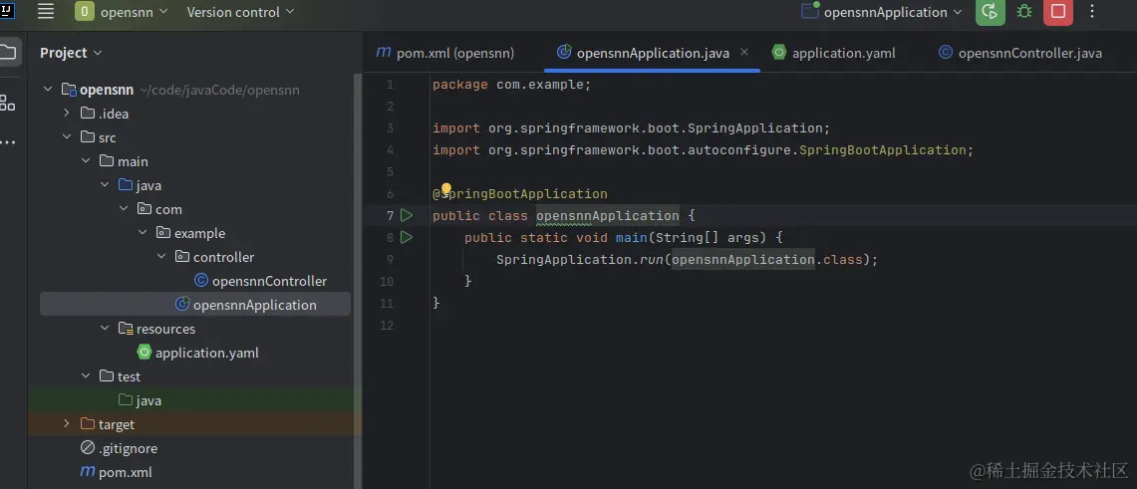The width and height of the screenshot is (1137, 489).
Task: Select opensnnApplication in the project tree
Action: coord(254,305)
